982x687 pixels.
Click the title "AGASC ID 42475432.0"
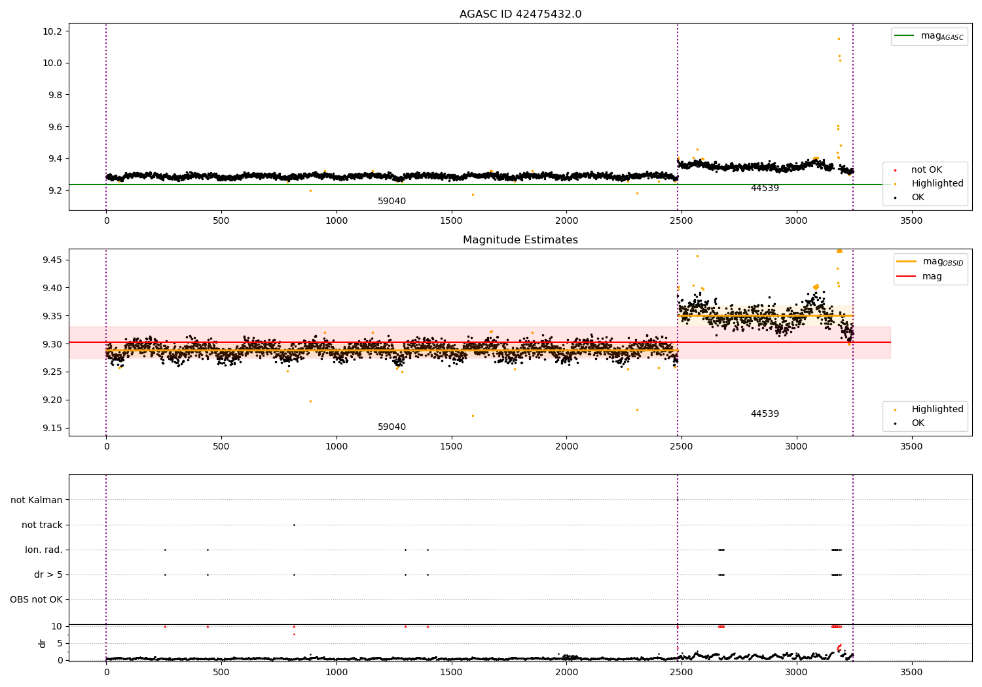click(520, 14)
